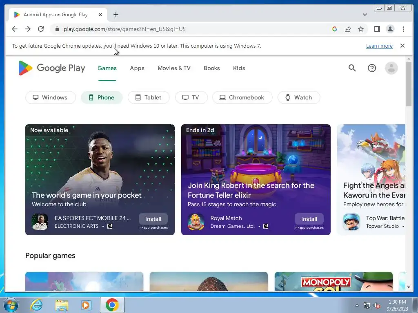Click the taskbar clock showing 1:30 PM
This screenshot has height=313, width=418.
click(397, 305)
